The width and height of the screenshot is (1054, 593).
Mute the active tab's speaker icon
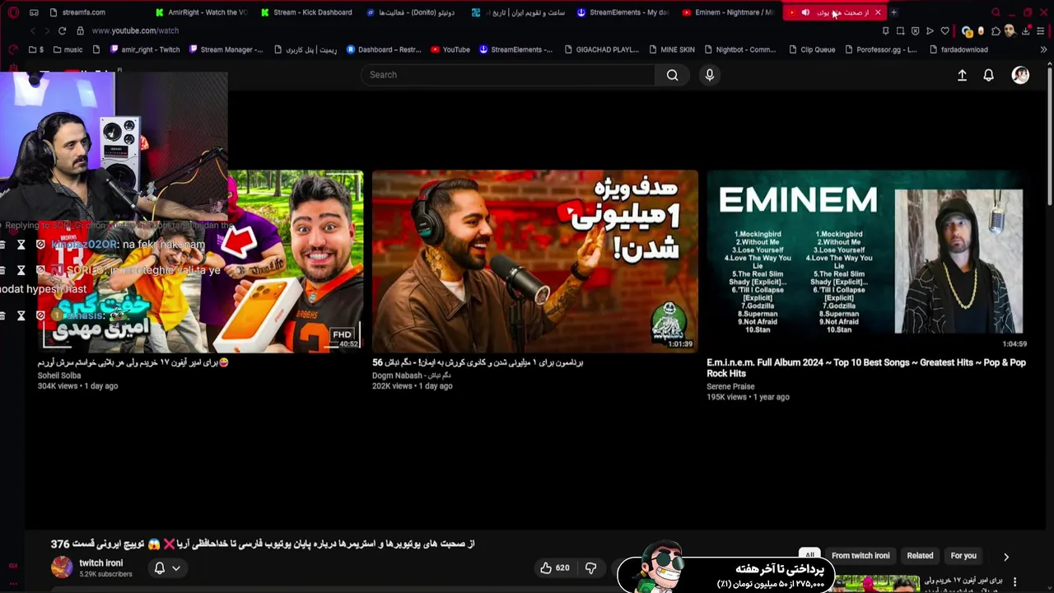[805, 12]
